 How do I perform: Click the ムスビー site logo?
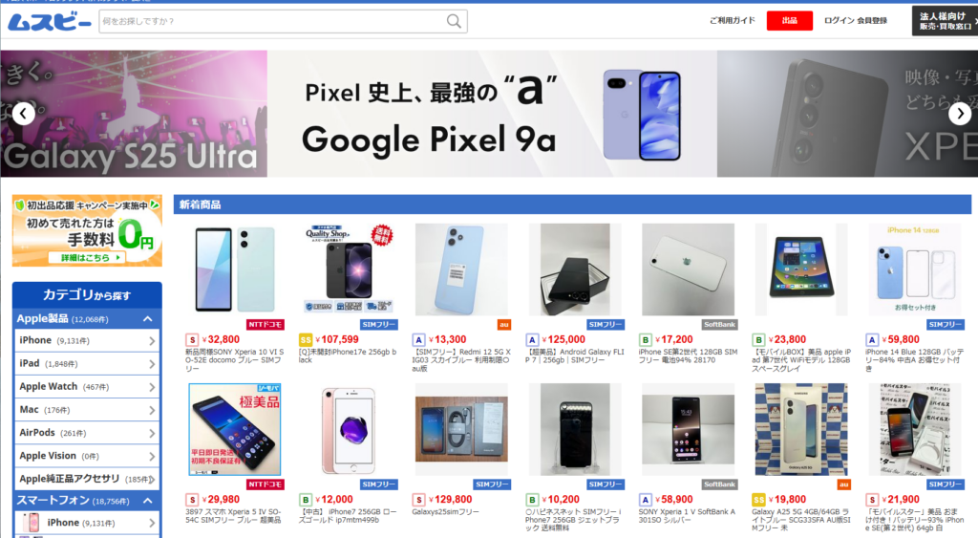[x=50, y=21]
